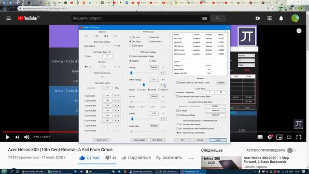Viewport: 309px width, 174px height.
Task: Play the video
Action: 8,137
